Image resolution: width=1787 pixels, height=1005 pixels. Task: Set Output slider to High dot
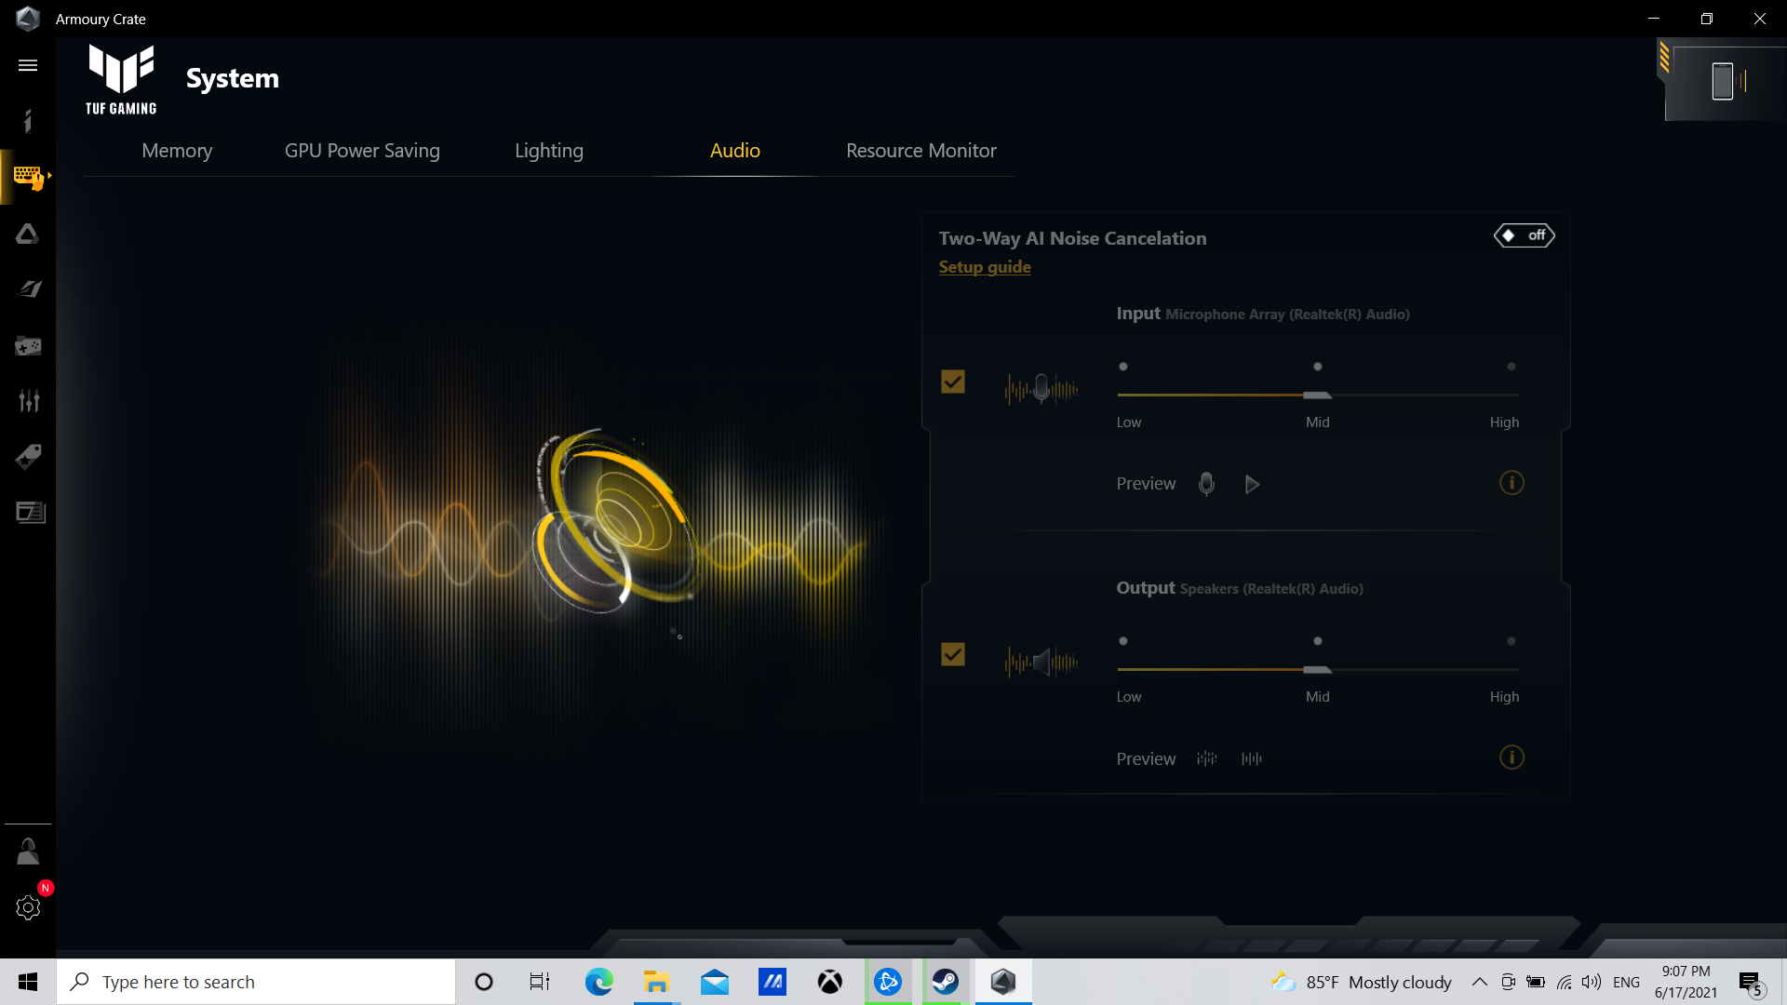pyautogui.click(x=1512, y=641)
